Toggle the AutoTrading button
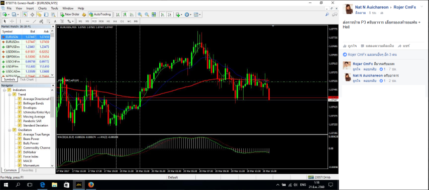 100,14
